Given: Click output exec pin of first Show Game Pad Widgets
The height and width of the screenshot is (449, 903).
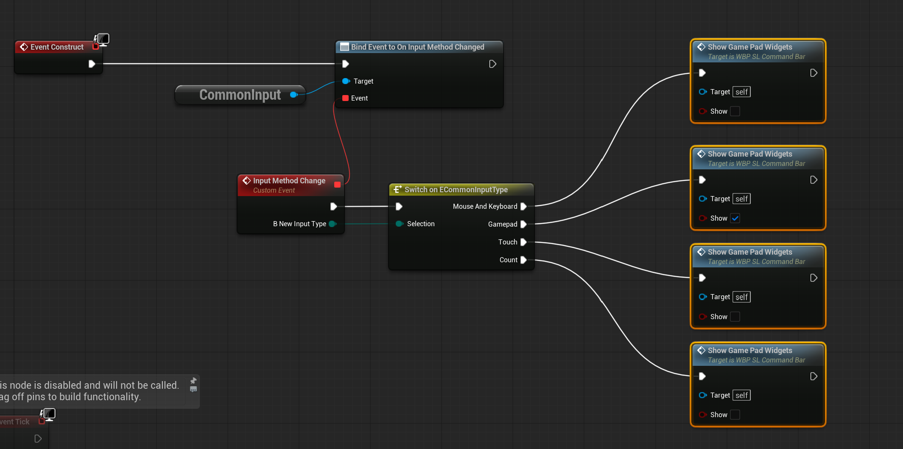Looking at the screenshot, I should (814, 73).
